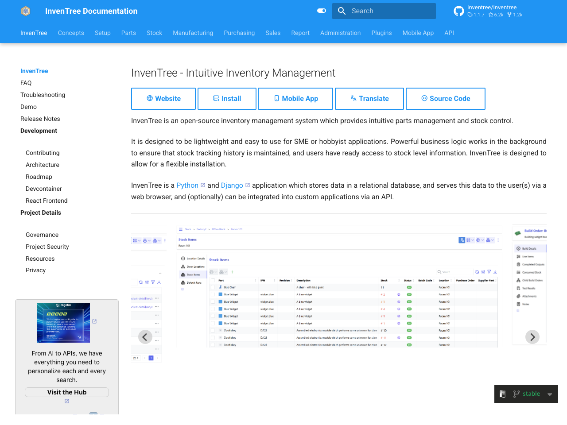Open the Python external link
Viewport: 567px width, 425px height.
(187, 185)
